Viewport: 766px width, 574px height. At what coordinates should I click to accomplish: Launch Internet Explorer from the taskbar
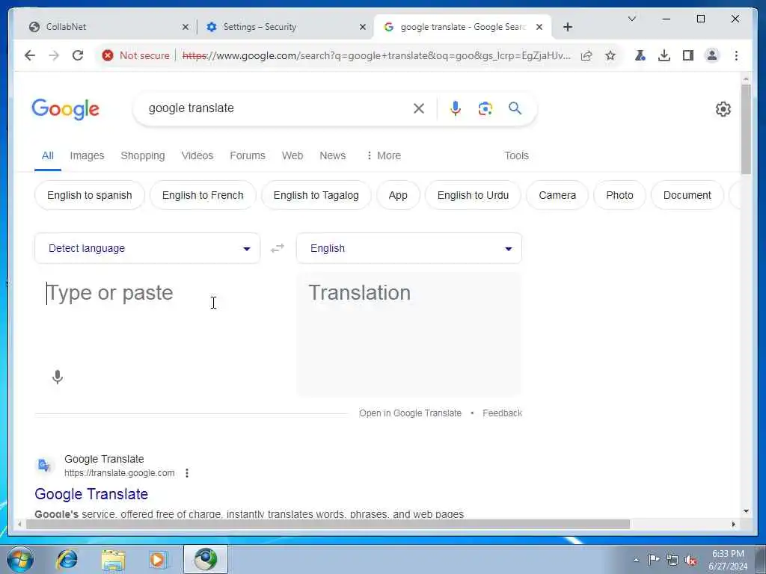[x=67, y=559]
